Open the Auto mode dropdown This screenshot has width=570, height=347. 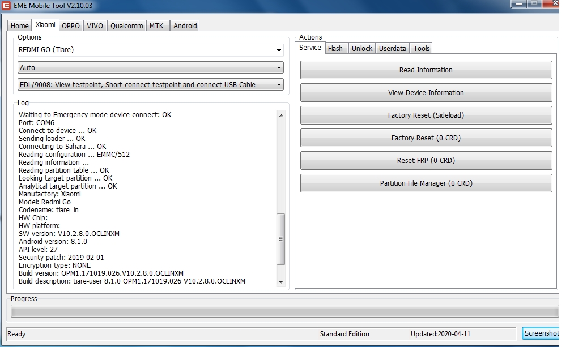(151, 67)
